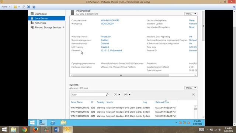The width and height of the screenshot is (236, 133).
Task: Click Remote Desktop Disabled link
Action: click(105, 44)
